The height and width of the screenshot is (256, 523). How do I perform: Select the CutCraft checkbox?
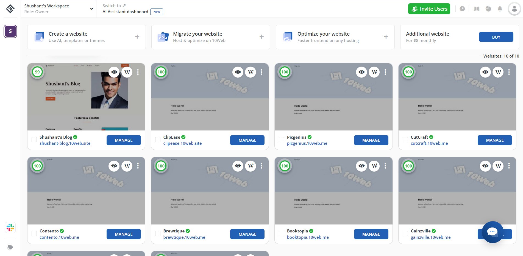tap(405, 140)
